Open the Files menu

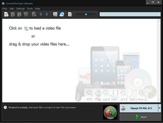tap(5, 9)
